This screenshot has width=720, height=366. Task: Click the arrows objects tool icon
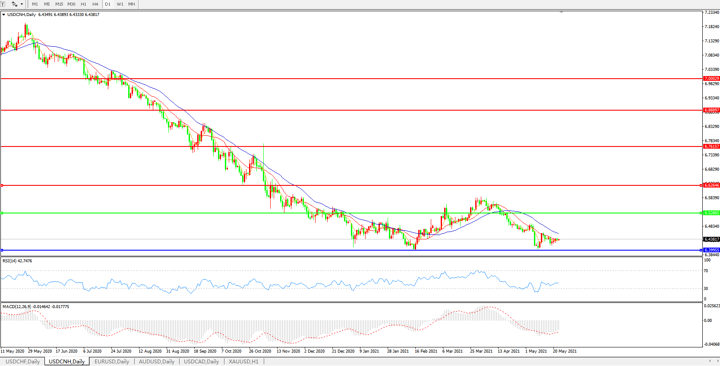14,4
